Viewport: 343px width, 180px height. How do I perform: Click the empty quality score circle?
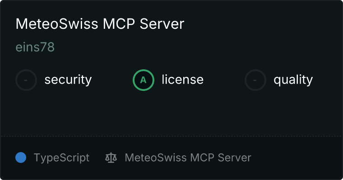(255, 80)
